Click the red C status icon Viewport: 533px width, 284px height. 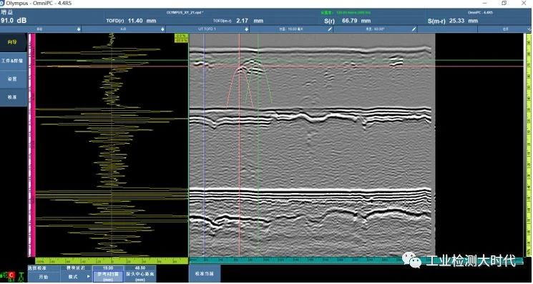(12, 275)
